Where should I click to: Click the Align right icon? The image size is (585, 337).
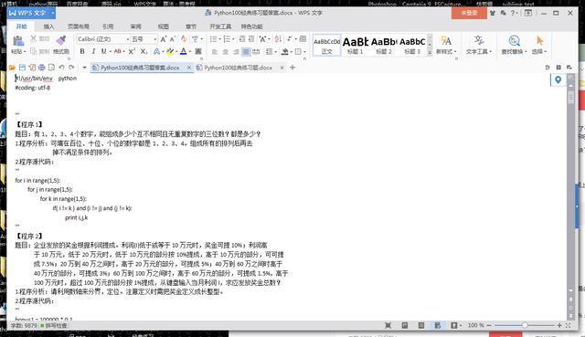(236, 51)
